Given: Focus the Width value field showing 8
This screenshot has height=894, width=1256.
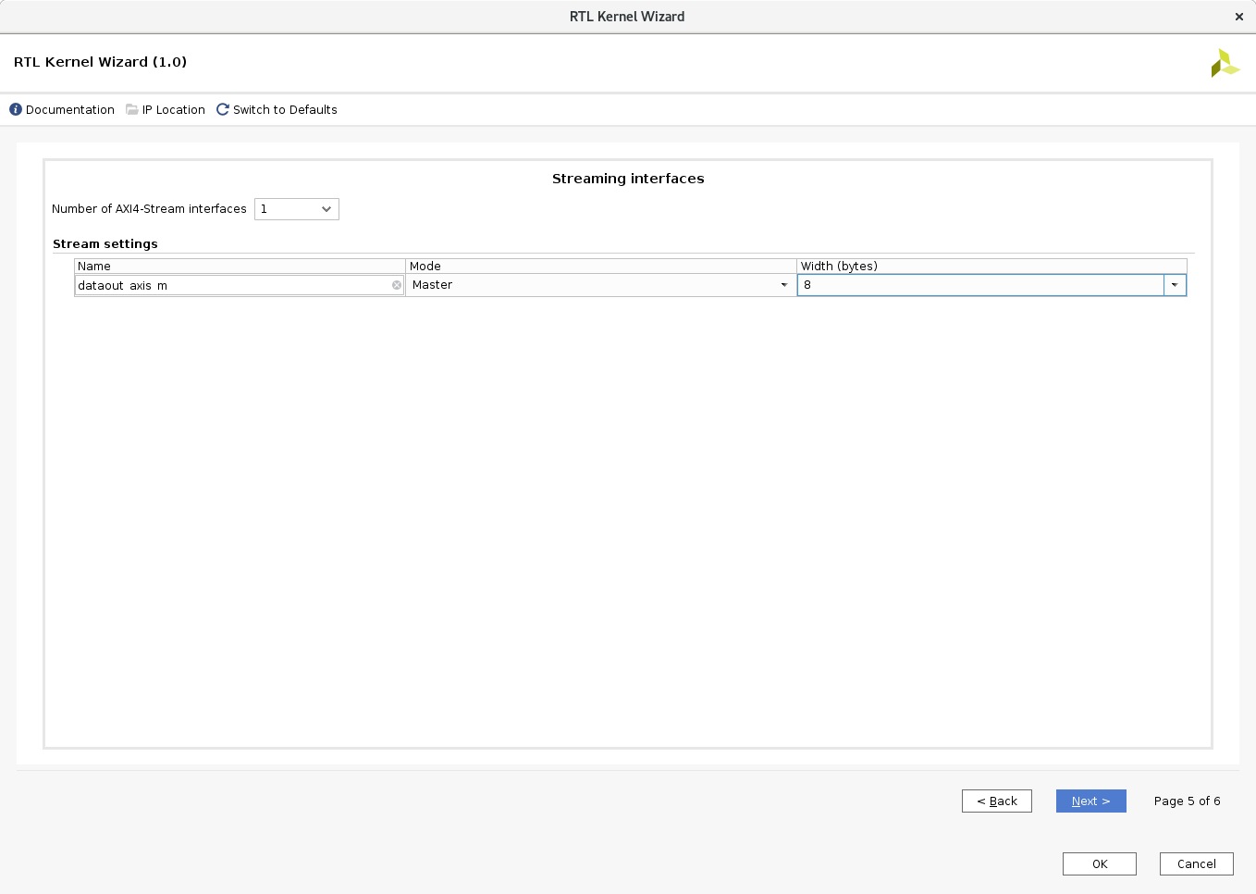Looking at the screenshot, I should point(980,285).
